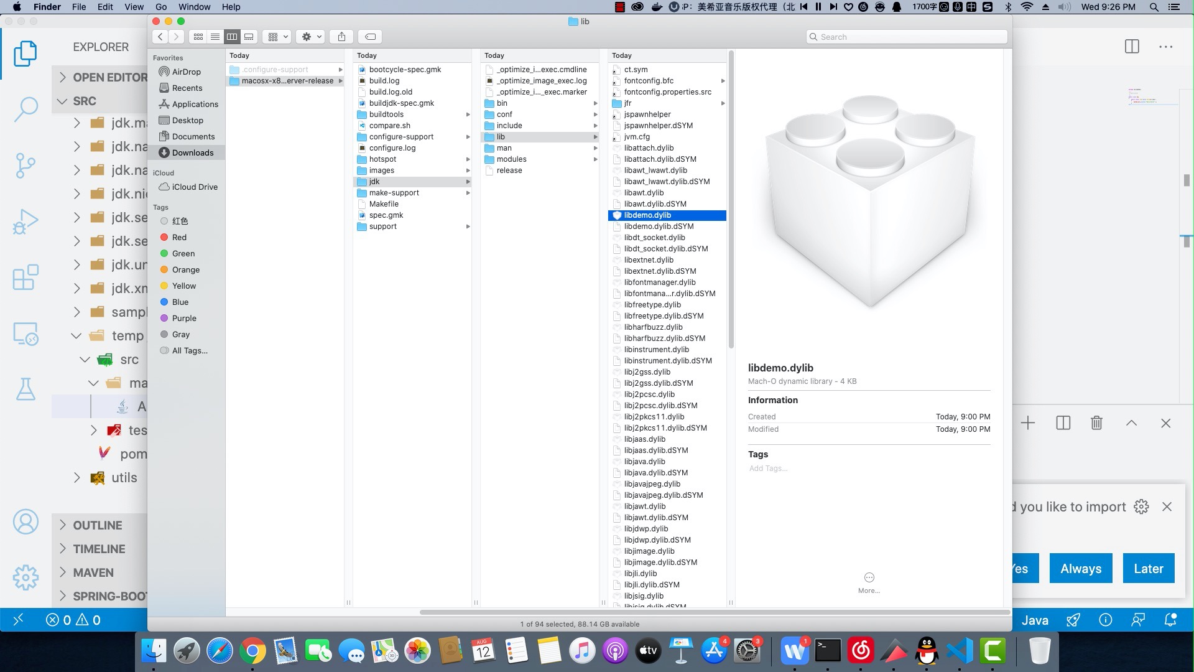The height and width of the screenshot is (672, 1194).
Task: Select the Green tag in sidebar
Action: (183, 253)
